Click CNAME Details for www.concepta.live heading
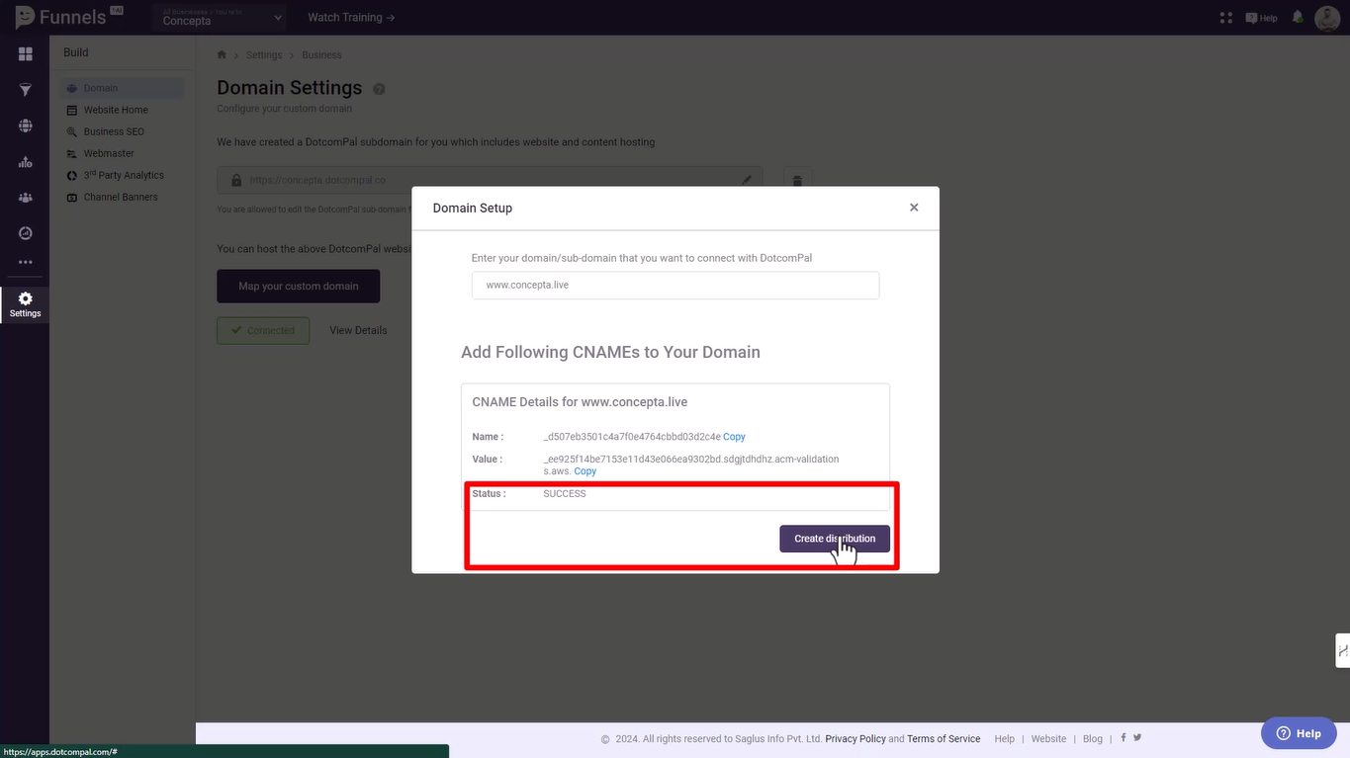This screenshot has height=758, width=1350. [580, 402]
